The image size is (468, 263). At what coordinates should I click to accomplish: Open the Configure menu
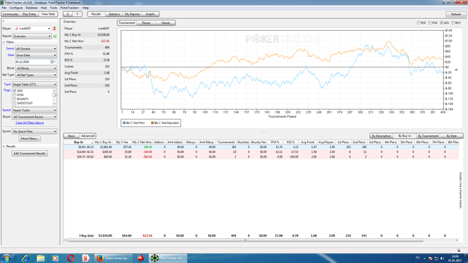pyautogui.click(x=16, y=8)
